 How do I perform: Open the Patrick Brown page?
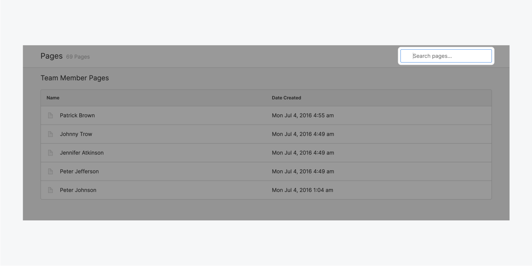coord(77,115)
